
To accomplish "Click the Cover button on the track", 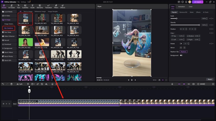I will tap(15, 104).
